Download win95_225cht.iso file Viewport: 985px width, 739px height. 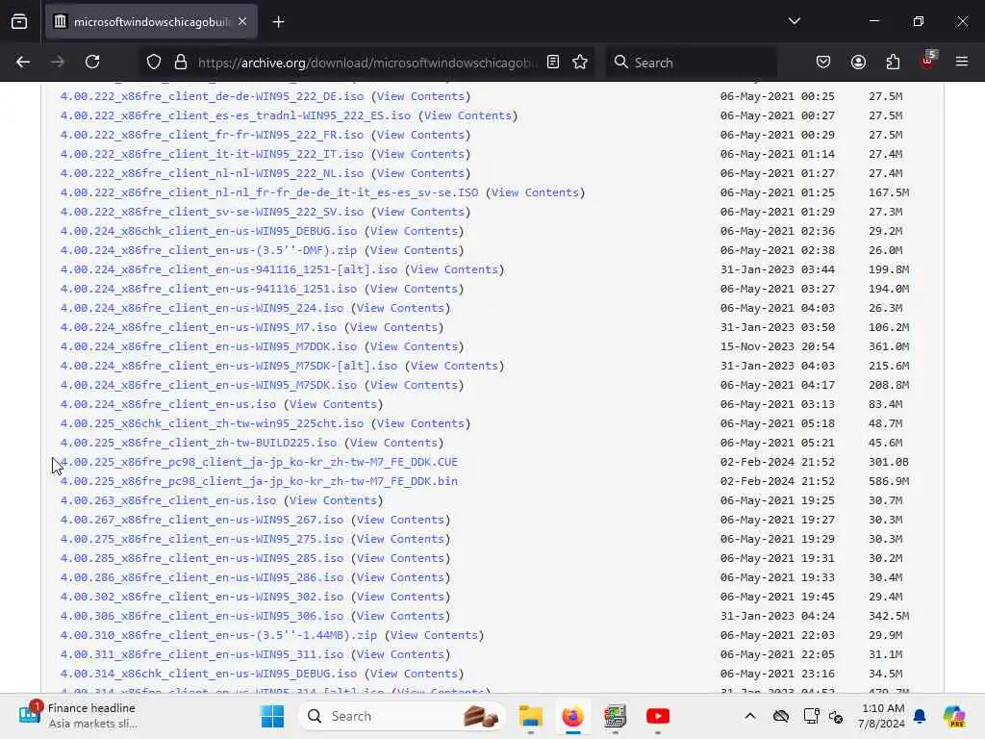point(212,423)
